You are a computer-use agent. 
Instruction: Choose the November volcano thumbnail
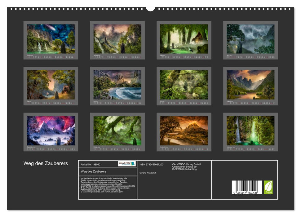[x=184, y=131]
